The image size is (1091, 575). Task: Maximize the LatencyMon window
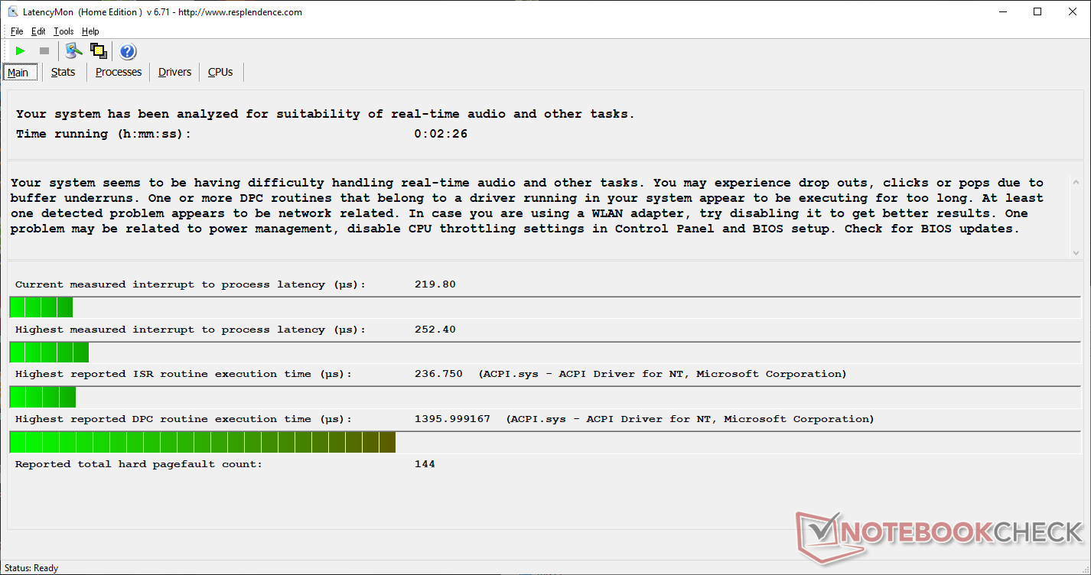coord(1037,11)
